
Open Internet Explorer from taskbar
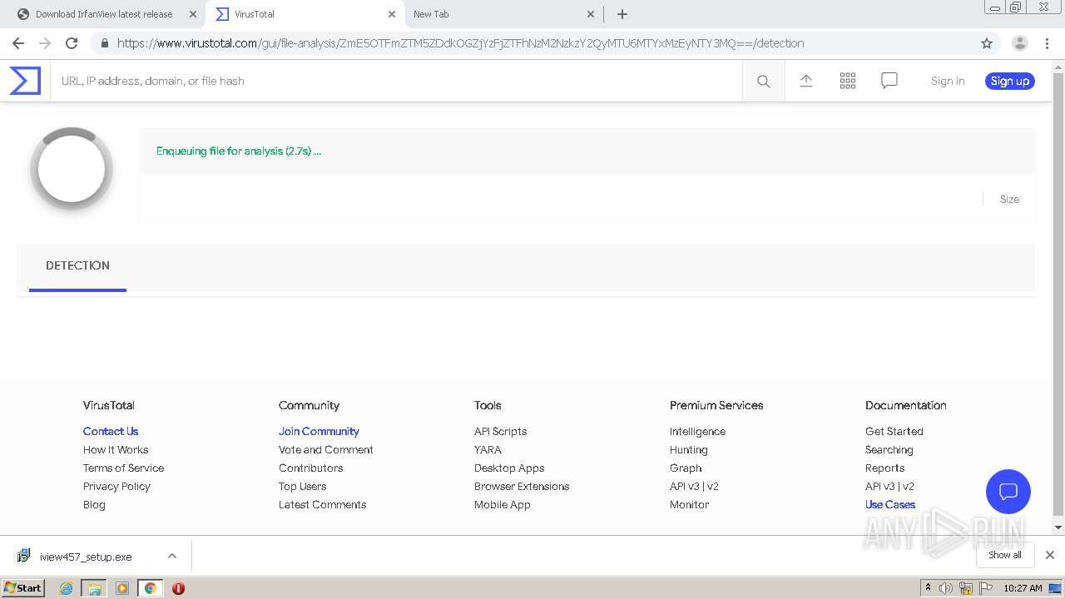point(67,588)
